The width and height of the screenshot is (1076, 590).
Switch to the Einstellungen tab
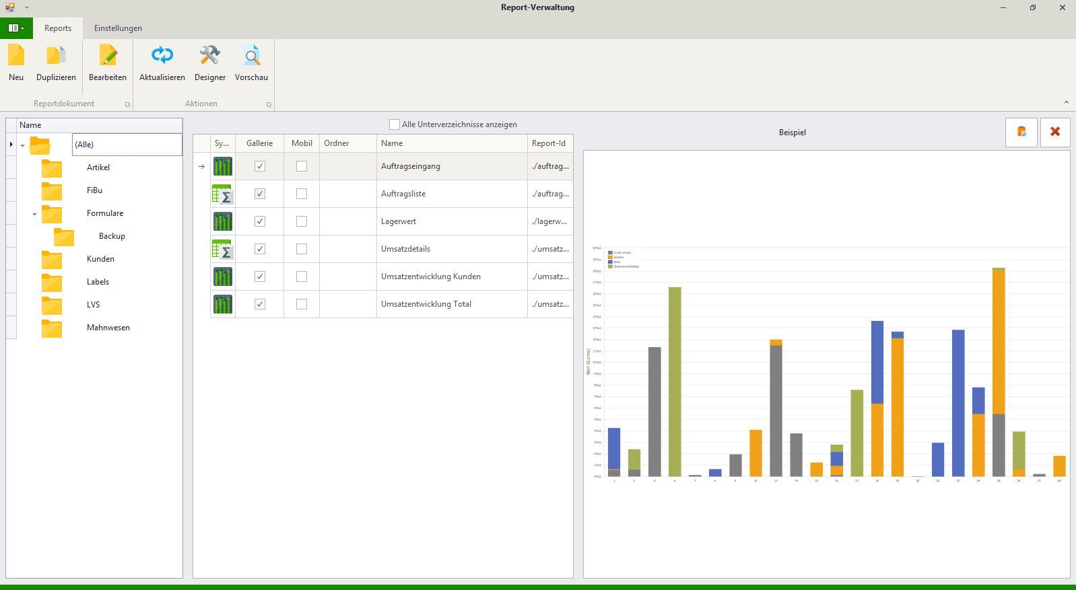pos(118,28)
